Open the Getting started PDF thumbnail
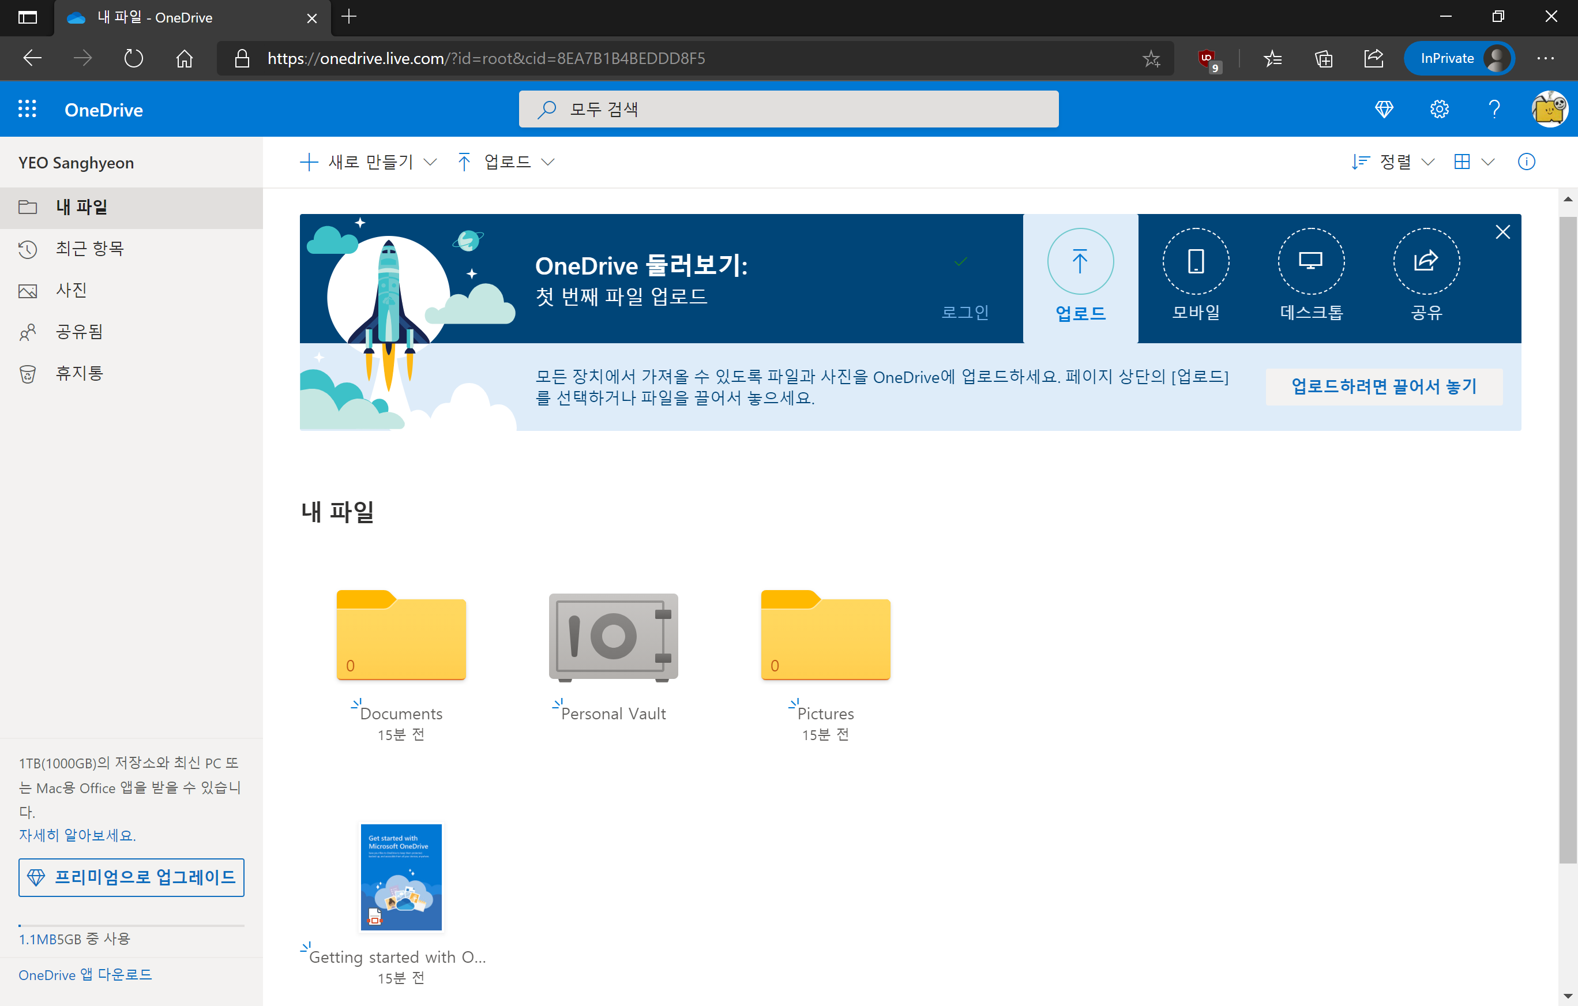1578x1006 pixels. tap(401, 877)
